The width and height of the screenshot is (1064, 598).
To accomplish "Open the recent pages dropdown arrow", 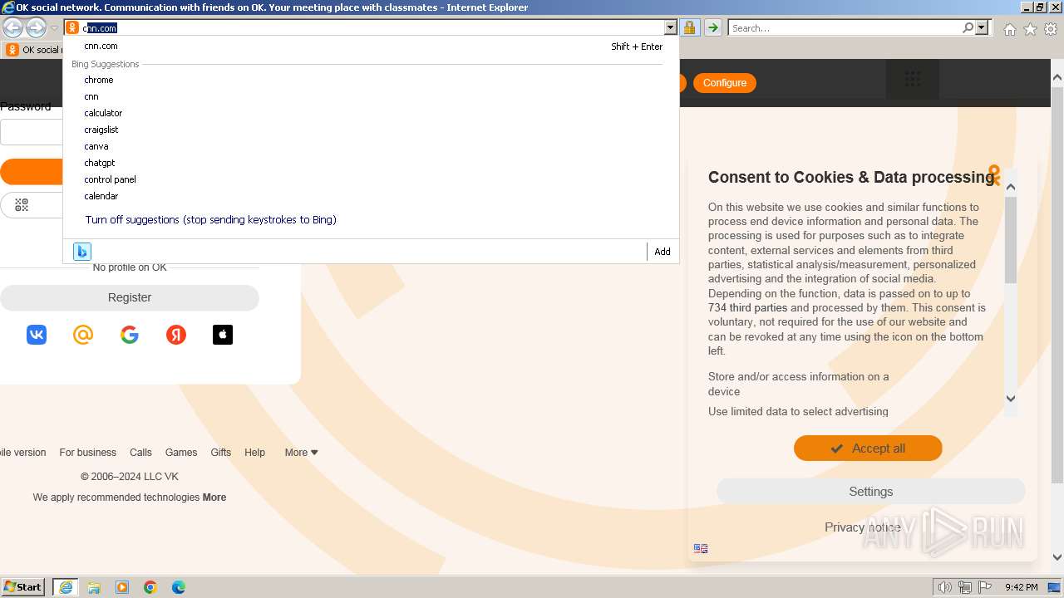I will coord(54,28).
